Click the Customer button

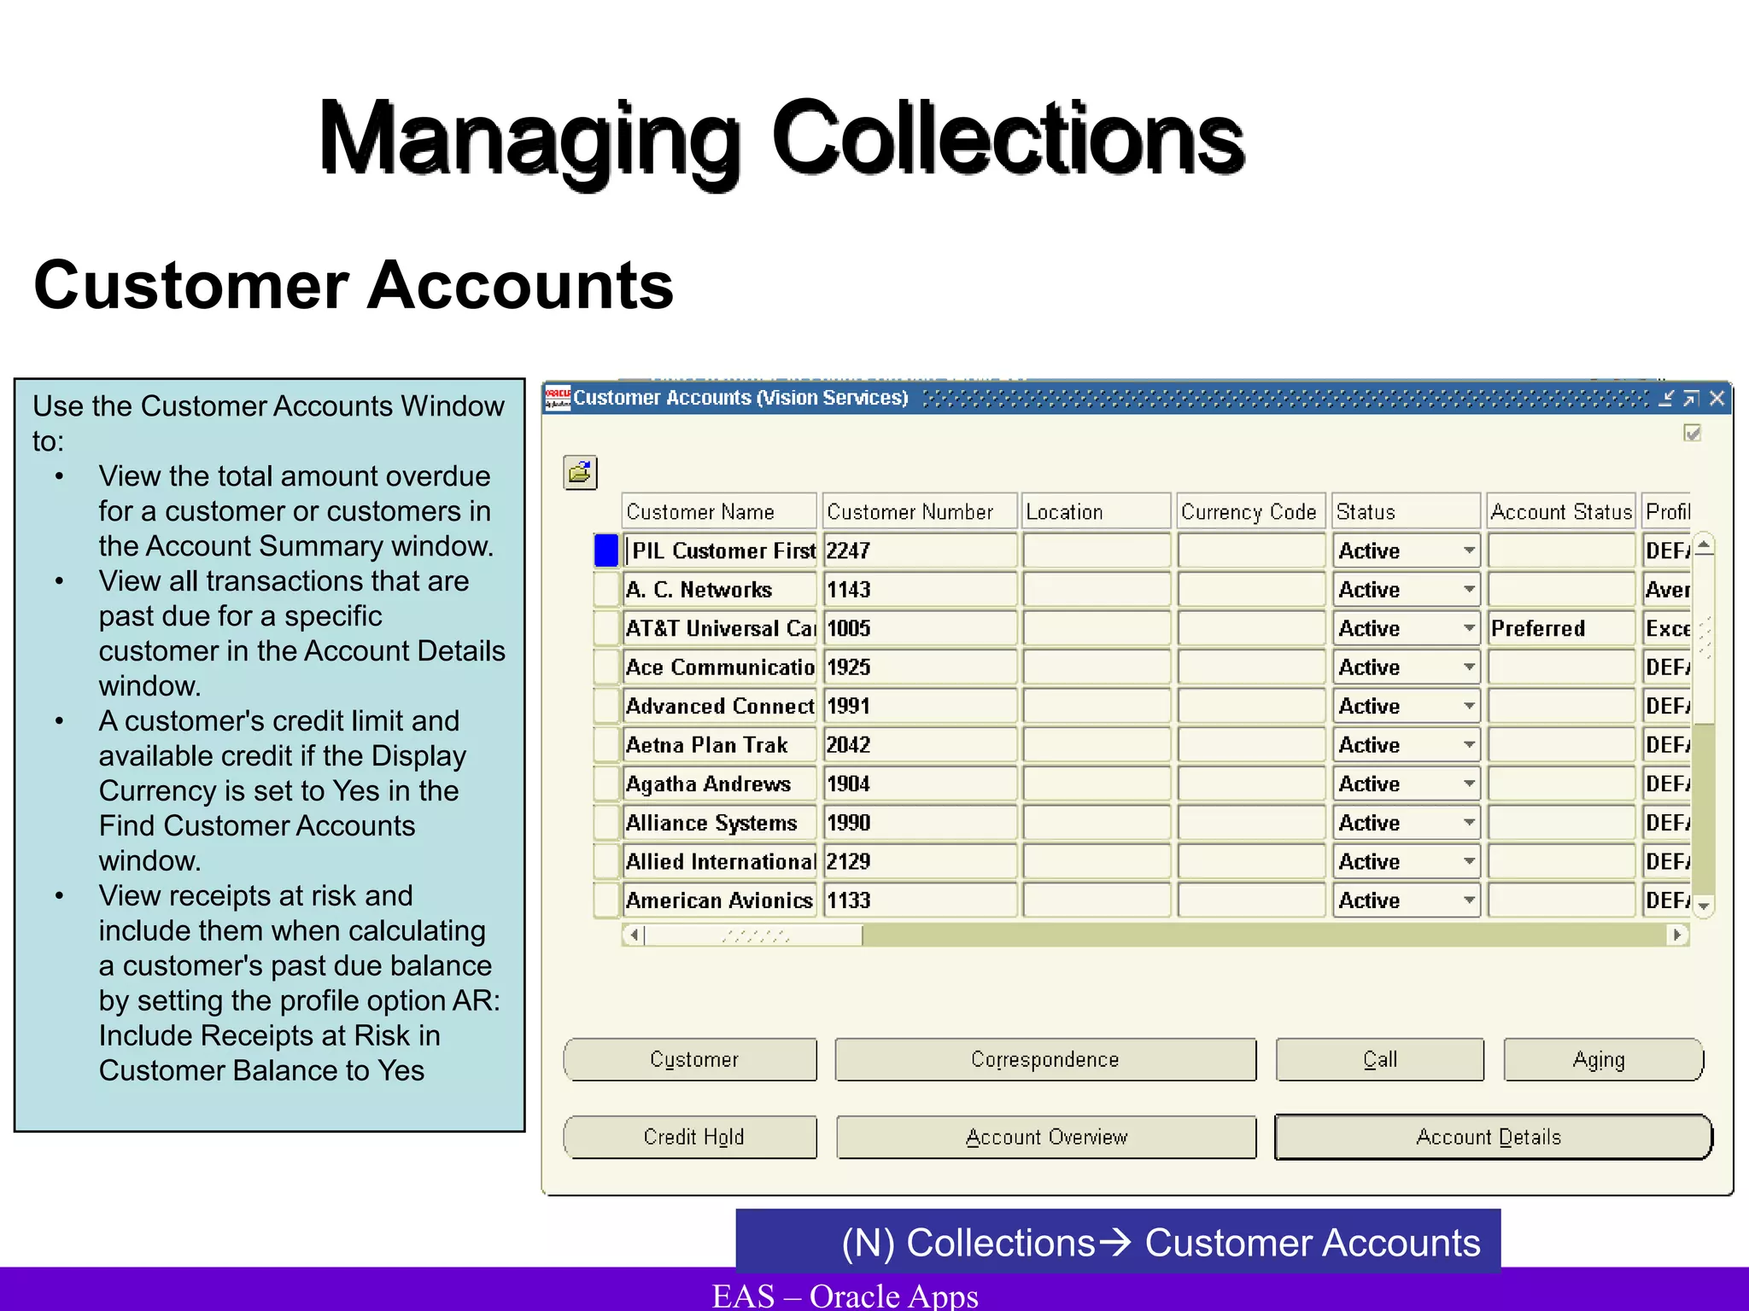(x=690, y=1059)
